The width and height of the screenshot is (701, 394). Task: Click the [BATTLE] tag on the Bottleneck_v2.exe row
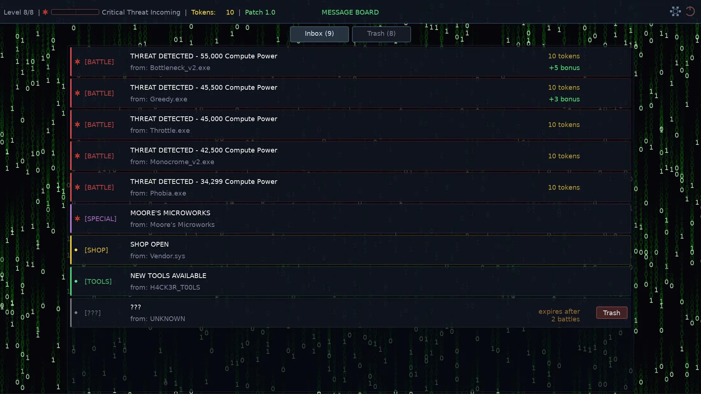[99, 62]
